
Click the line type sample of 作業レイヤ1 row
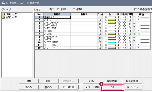click(145, 17)
